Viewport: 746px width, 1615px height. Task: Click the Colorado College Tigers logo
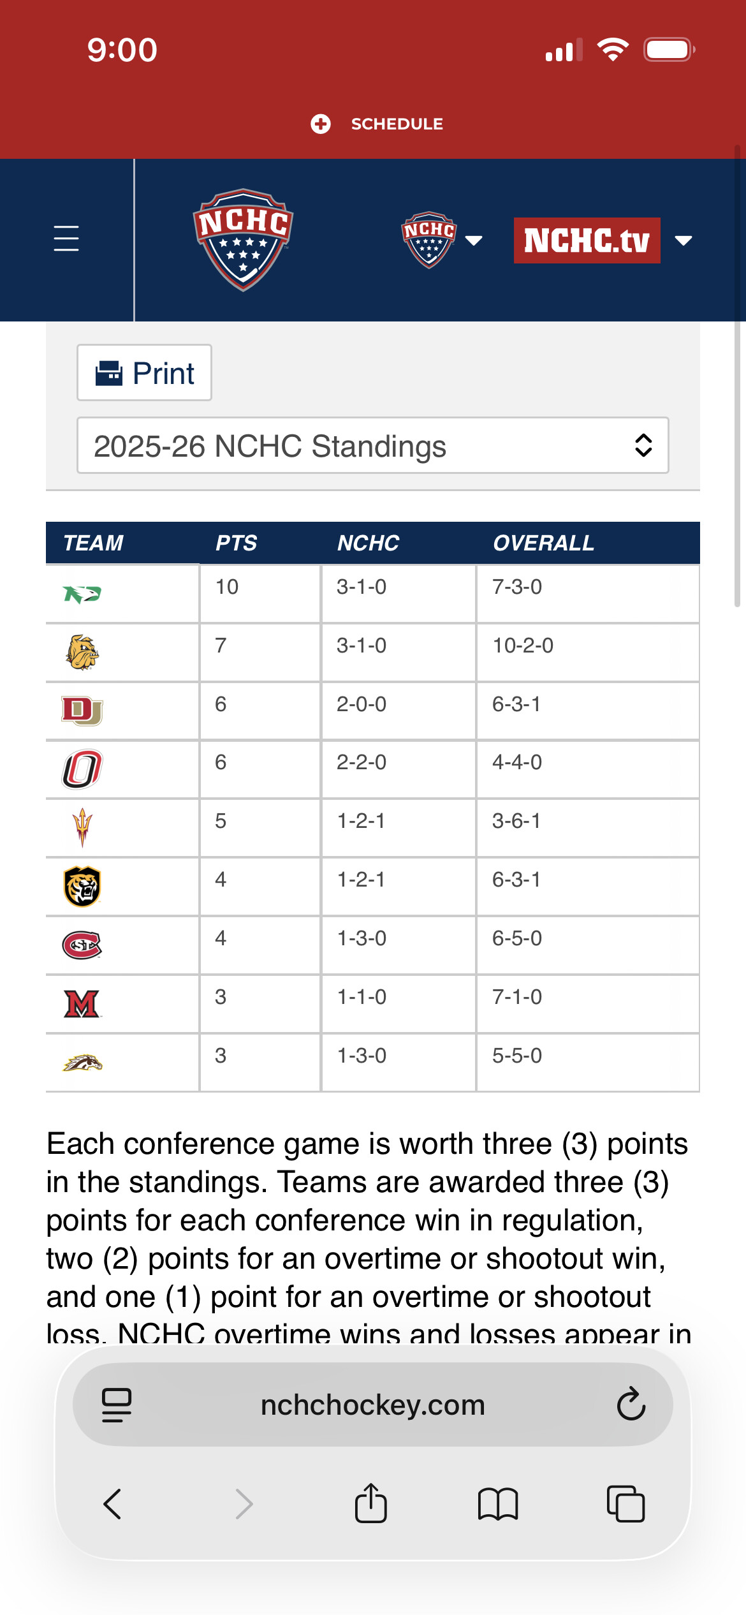coord(82,886)
